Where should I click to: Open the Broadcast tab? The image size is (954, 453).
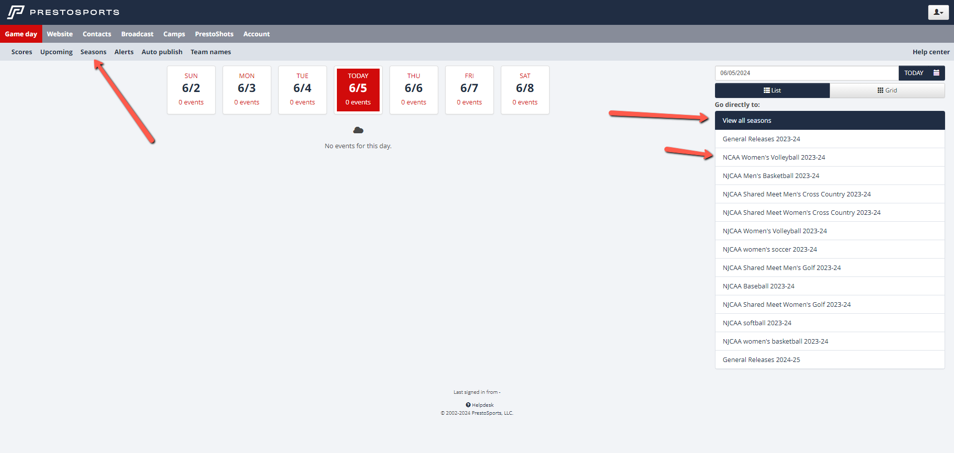coord(137,34)
